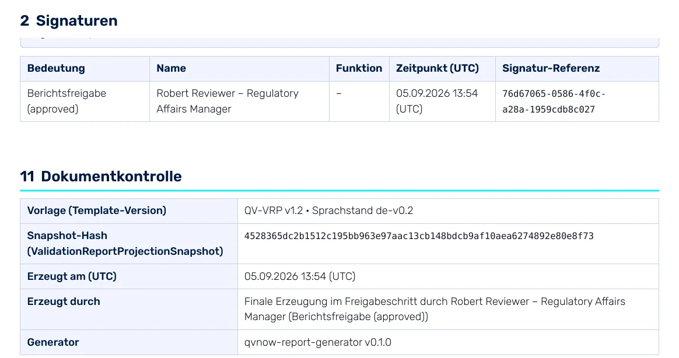Select value 'qvnow-report-generator v0.1.0'
679x358 pixels.
(x=318, y=342)
